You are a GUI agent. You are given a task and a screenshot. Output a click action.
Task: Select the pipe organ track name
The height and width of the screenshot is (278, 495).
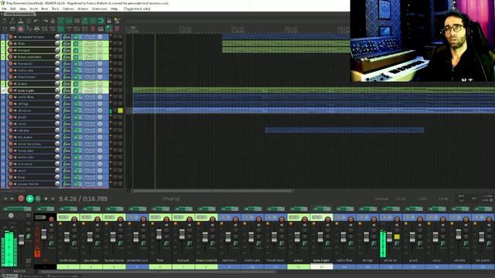[x=26, y=90]
